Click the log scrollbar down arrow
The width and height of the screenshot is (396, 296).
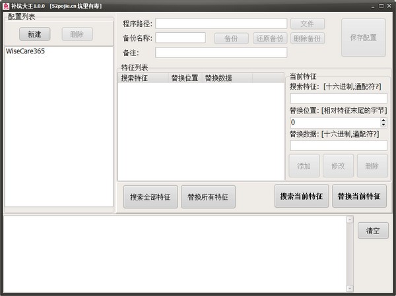350,288
